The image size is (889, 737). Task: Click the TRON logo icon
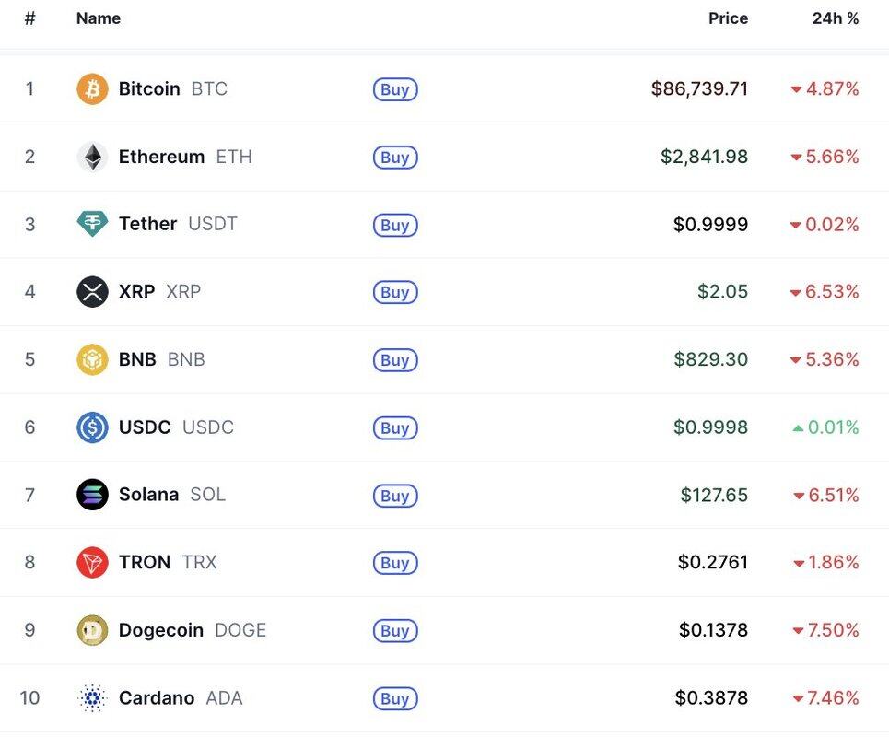click(x=92, y=562)
